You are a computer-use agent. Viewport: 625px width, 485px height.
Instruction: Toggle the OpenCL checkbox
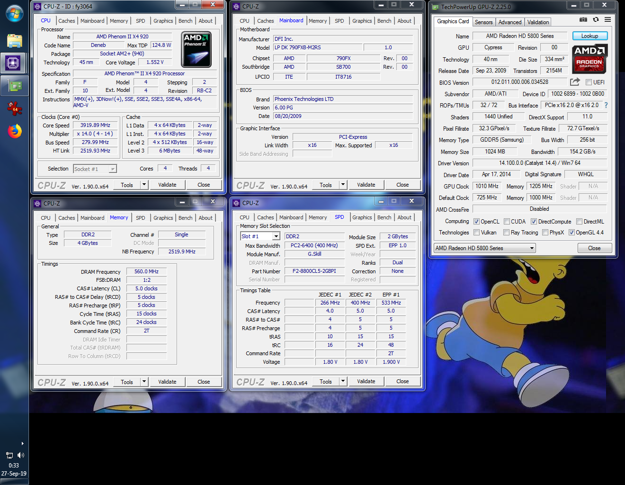476,221
